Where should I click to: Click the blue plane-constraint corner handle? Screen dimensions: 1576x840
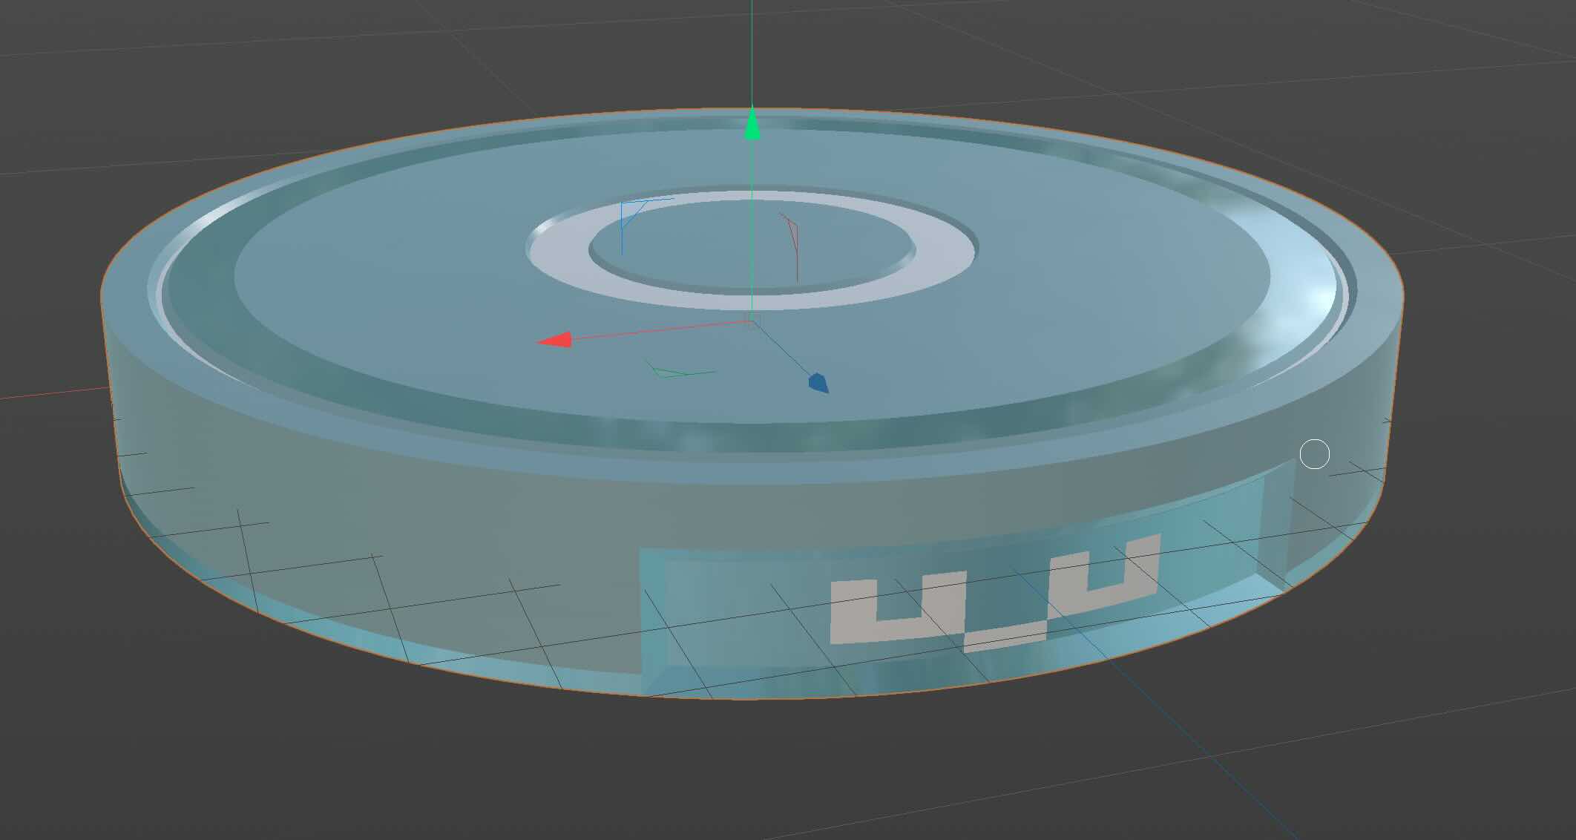click(646, 226)
